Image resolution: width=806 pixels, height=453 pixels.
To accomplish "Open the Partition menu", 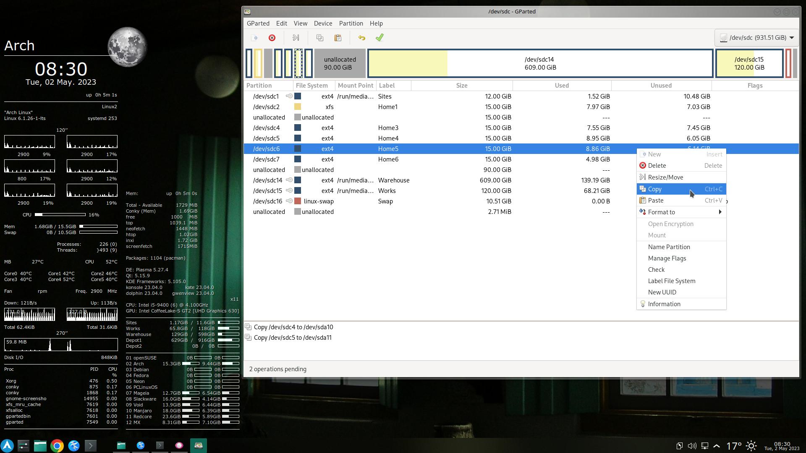I will pos(351,23).
